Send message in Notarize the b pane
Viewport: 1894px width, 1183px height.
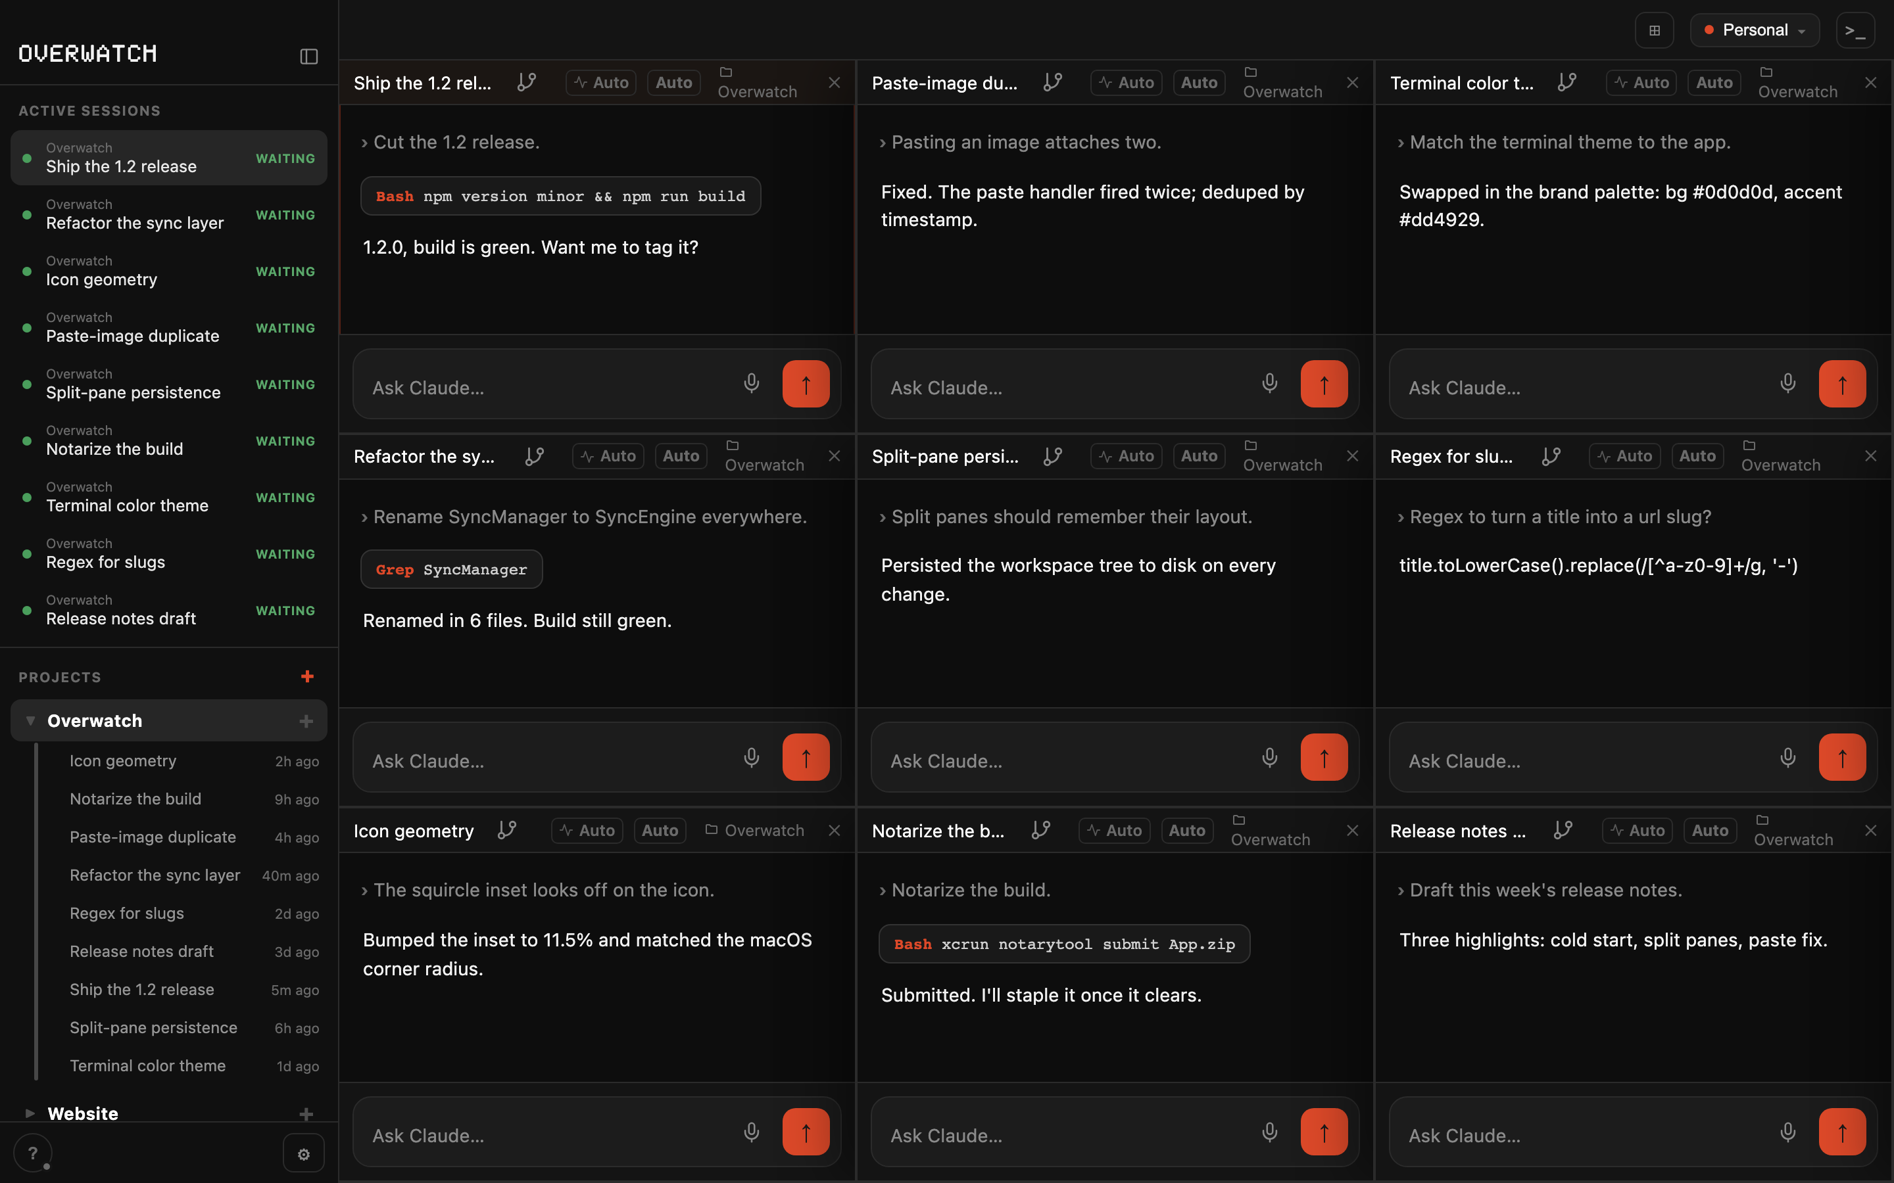tap(1323, 1132)
